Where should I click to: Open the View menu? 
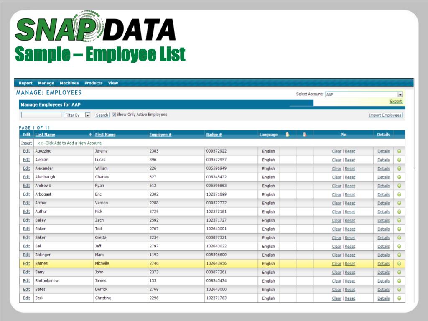tap(113, 83)
